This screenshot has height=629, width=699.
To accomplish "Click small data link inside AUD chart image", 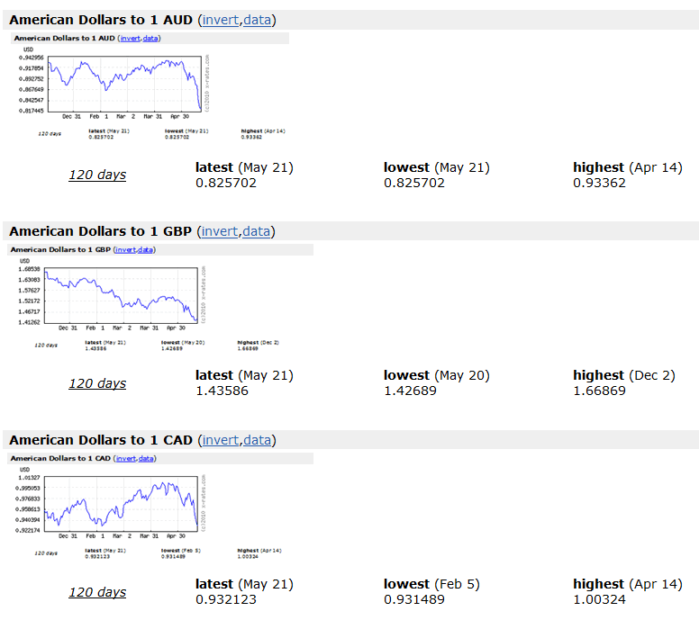I will [x=151, y=38].
